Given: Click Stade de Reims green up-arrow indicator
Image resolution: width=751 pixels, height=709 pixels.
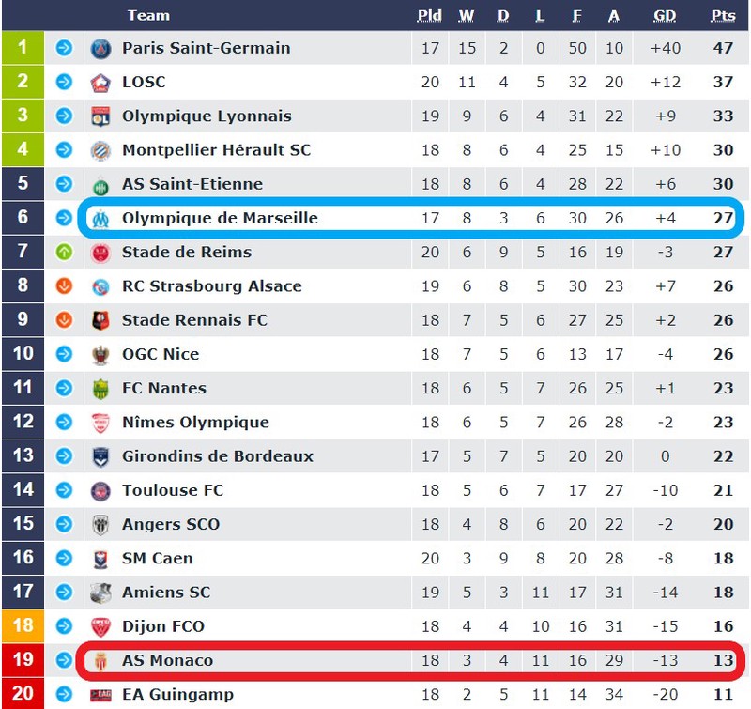Looking at the screenshot, I should [64, 252].
